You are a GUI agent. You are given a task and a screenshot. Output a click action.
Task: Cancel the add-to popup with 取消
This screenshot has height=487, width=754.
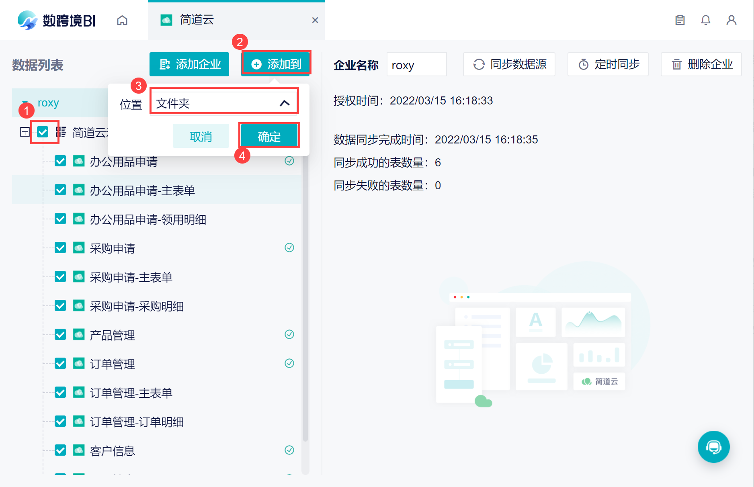click(201, 137)
